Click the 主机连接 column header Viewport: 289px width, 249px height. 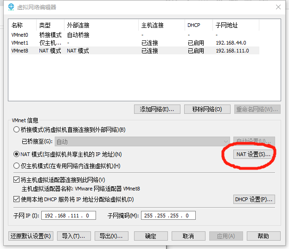pos(161,25)
